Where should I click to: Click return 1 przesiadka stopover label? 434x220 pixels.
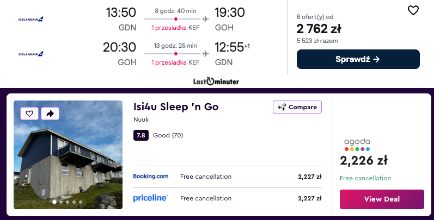(169, 62)
